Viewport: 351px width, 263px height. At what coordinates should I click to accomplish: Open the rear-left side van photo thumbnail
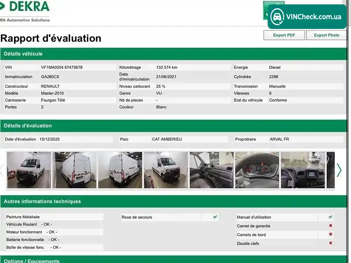tap(120, 170)
